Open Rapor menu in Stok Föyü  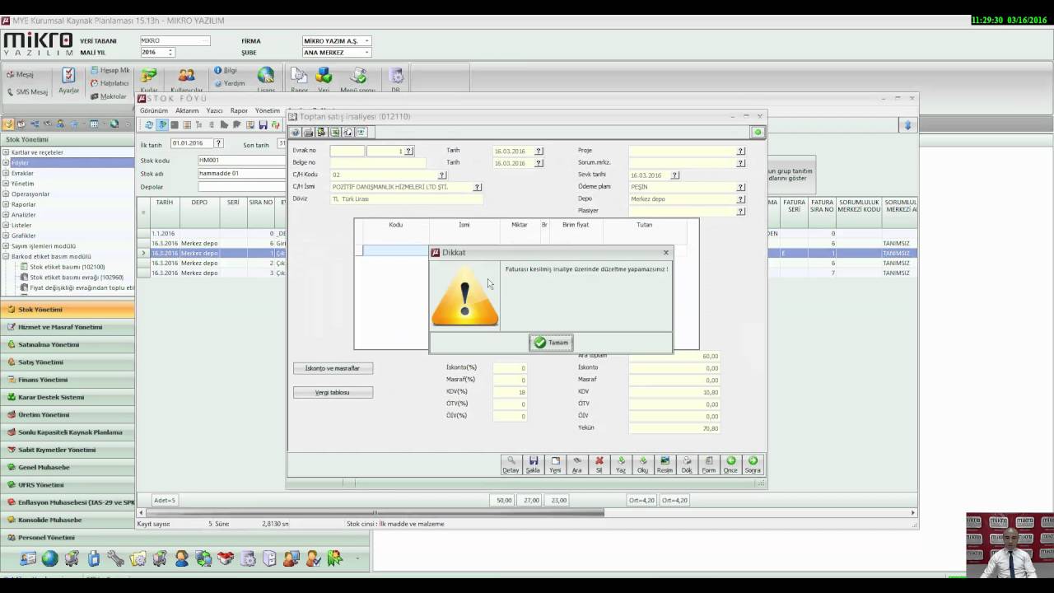point(239,110)
